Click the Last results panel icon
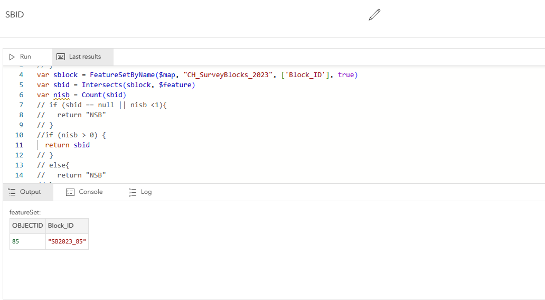Image resolution: width=545 pixels, height=300 pixels. [61, 57]
